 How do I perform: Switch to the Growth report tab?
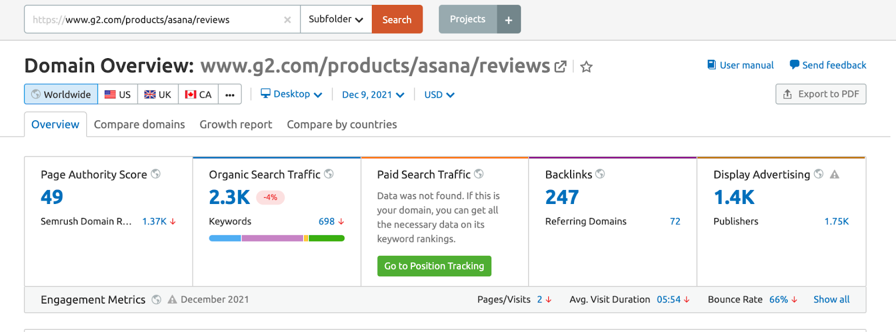pyautogui.click(x=236, y=124)
